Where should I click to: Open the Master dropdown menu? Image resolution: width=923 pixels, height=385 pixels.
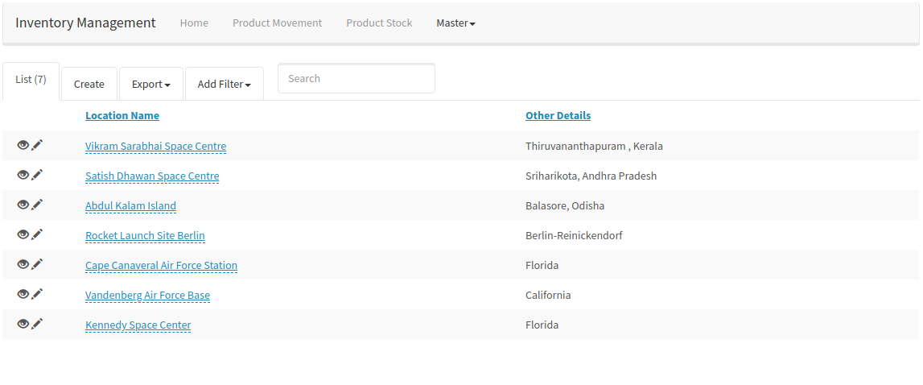tap(455, 23)
